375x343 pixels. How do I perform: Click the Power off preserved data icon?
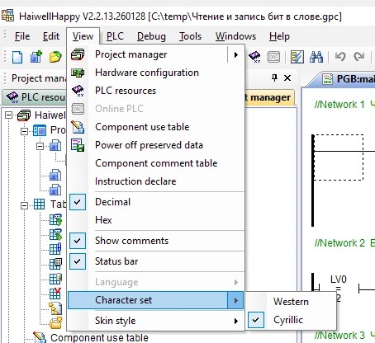click(78, 145)
